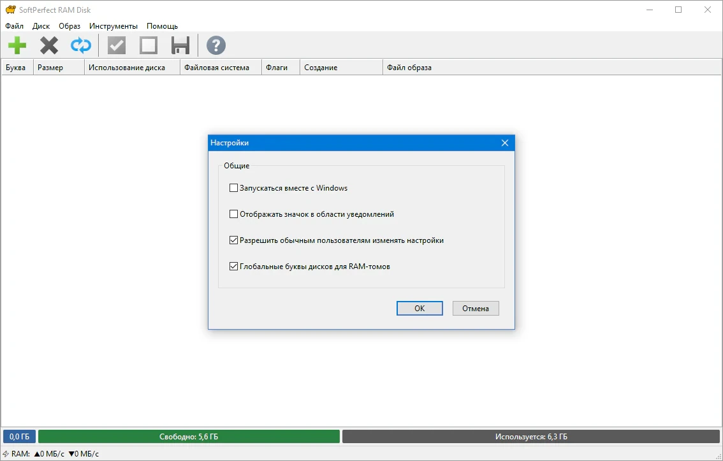This screenshot has height=461, width=723.
Task: Click the ▼0 МБ/с download speed text
Action: coord(84,454)
